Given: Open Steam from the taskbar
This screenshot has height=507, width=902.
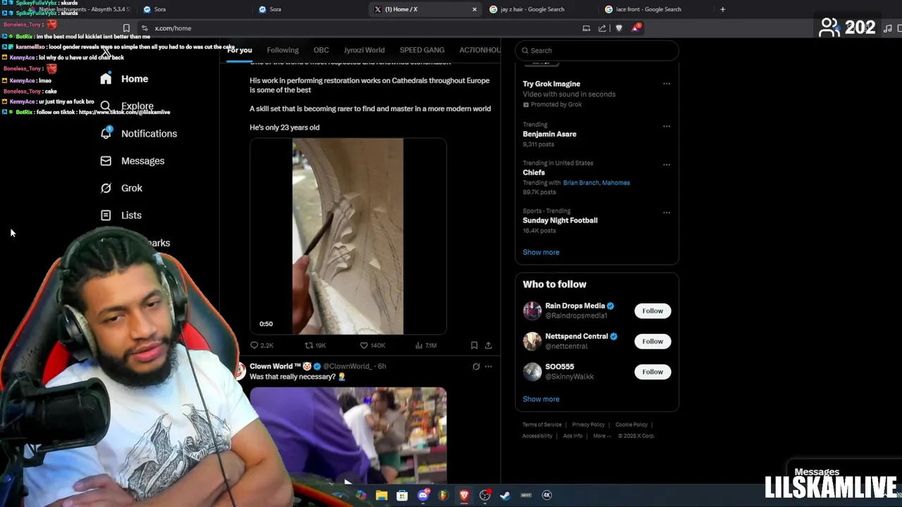Looking at the screenshot, I should pos(505,495).
